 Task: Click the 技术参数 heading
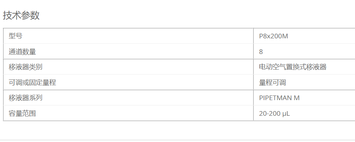click(x=21, y=16)
